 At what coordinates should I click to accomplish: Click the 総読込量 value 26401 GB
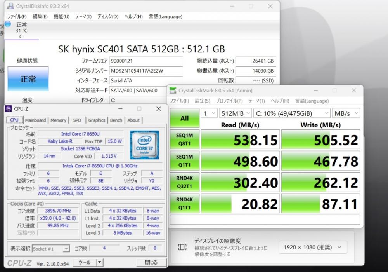coord(256,61)
